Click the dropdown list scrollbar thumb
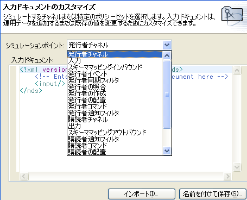 [x=167, y=95]
